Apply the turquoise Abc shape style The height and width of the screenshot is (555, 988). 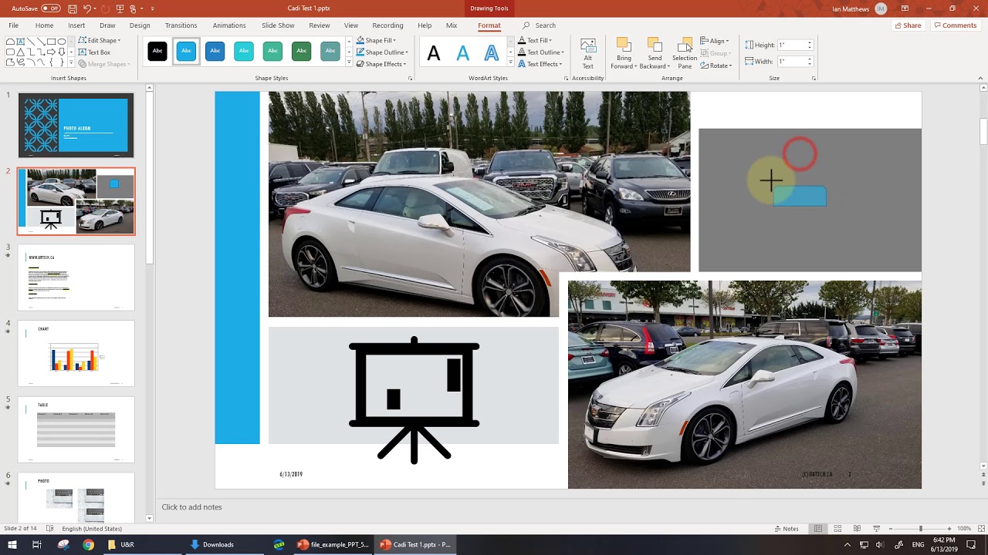pyautogui.click(x=244, y=51)
